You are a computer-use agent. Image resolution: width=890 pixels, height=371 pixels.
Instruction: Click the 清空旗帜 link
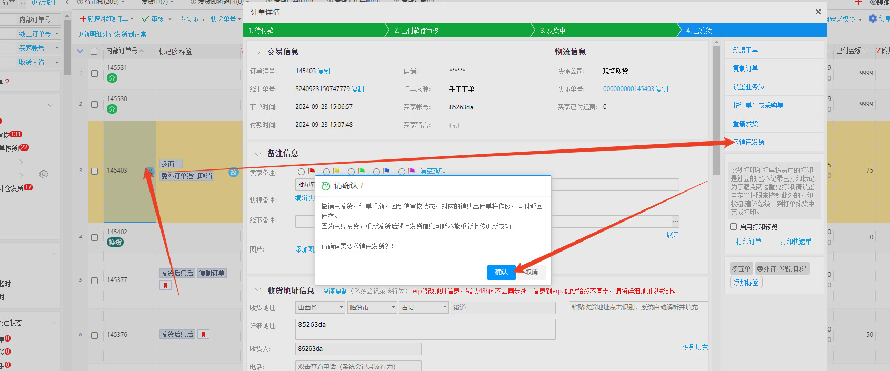433,171
